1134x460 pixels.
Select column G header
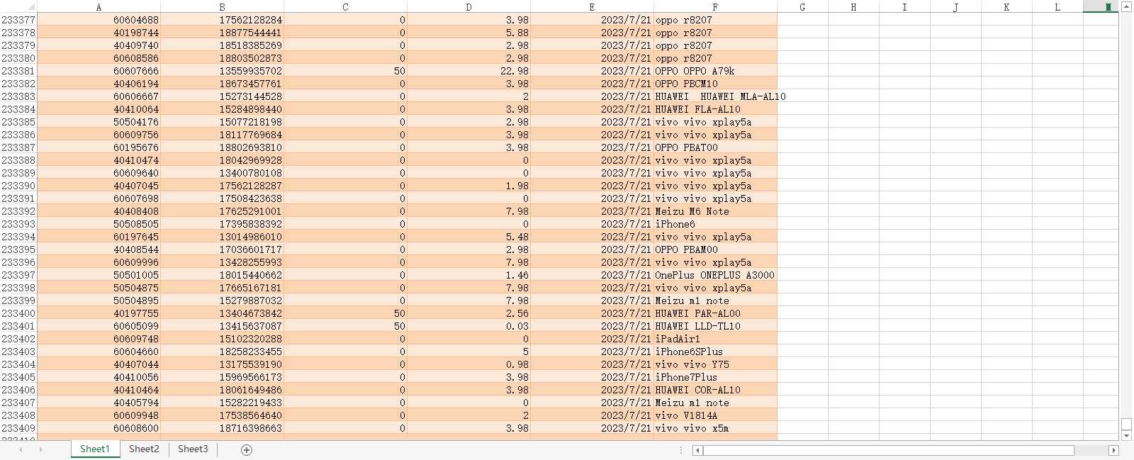tap(802, 7)
